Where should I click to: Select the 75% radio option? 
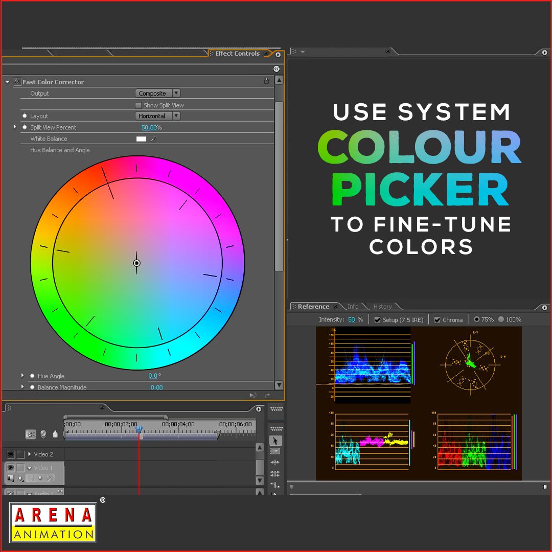pyautogui.click(x=477, y=319)
